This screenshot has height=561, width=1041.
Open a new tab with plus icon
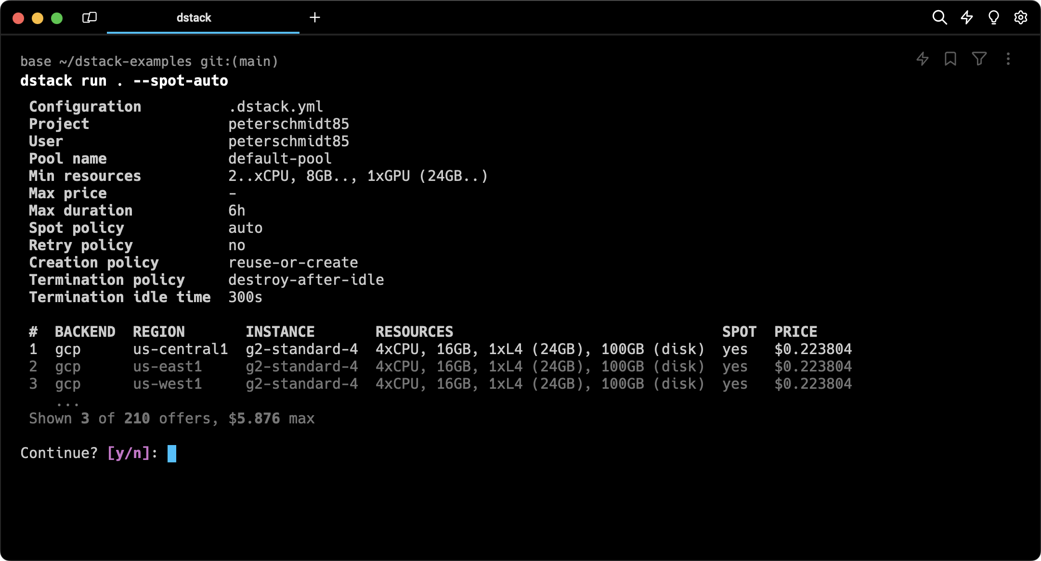point(314,18)
